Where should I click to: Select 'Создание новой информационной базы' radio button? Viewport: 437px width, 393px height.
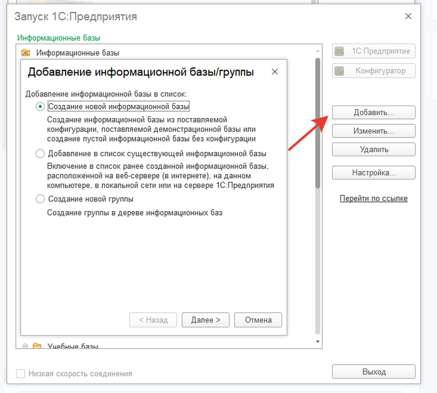pos(40,107)
